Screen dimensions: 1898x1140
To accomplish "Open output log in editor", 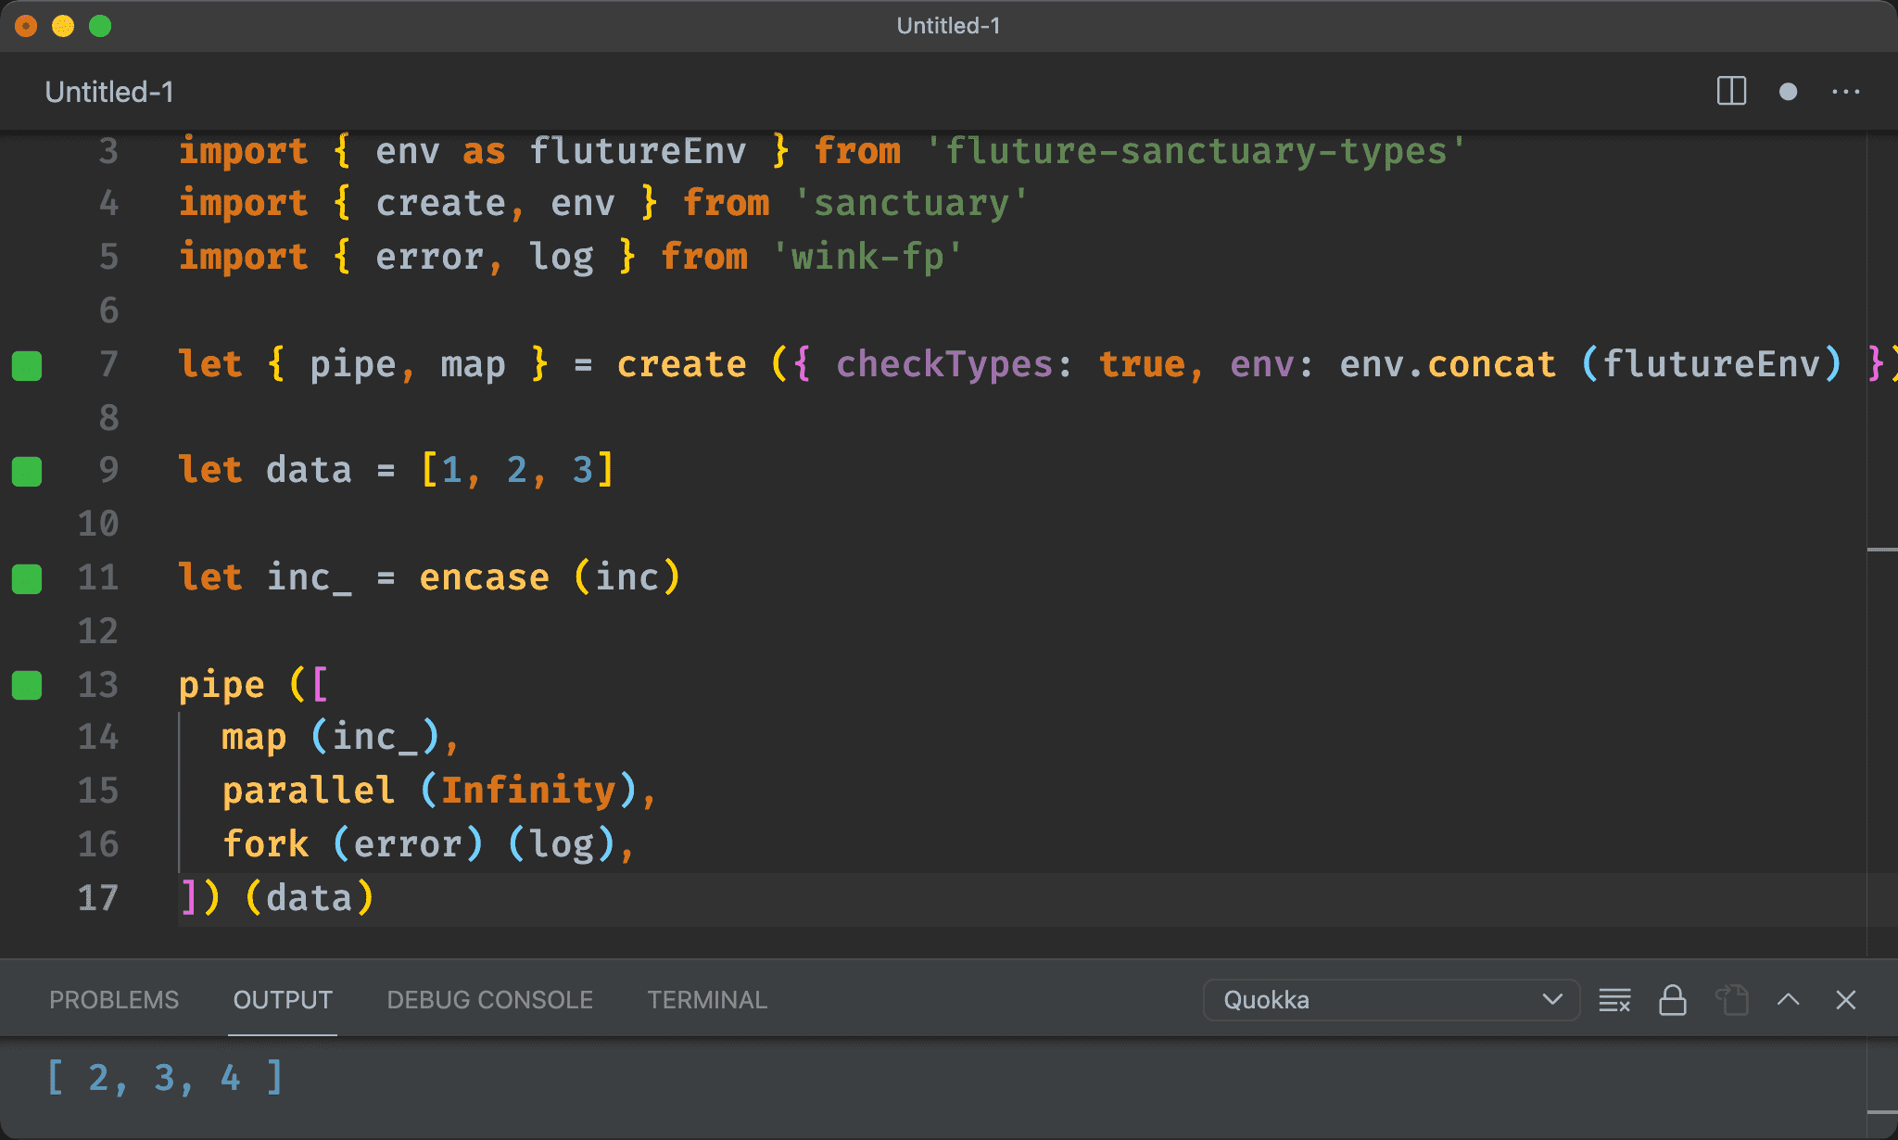I will pos(1731,1000).
